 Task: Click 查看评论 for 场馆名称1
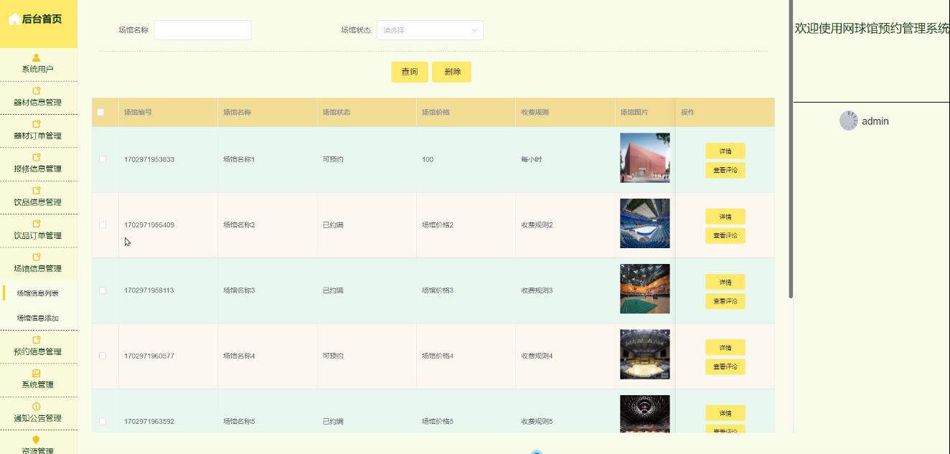[725, 170]
